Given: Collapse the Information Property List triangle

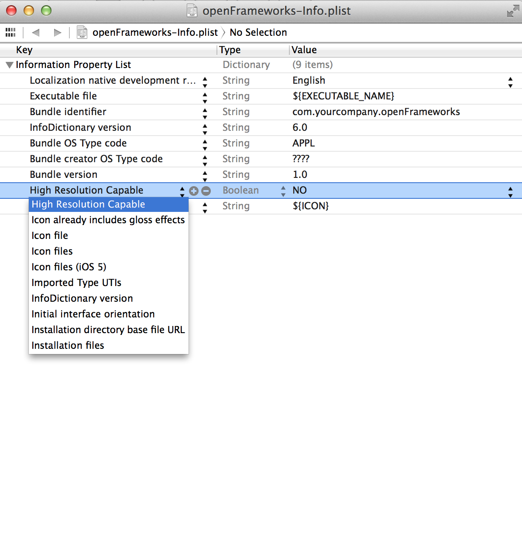Looking at the screenshot, I should (x=10, y=65).
